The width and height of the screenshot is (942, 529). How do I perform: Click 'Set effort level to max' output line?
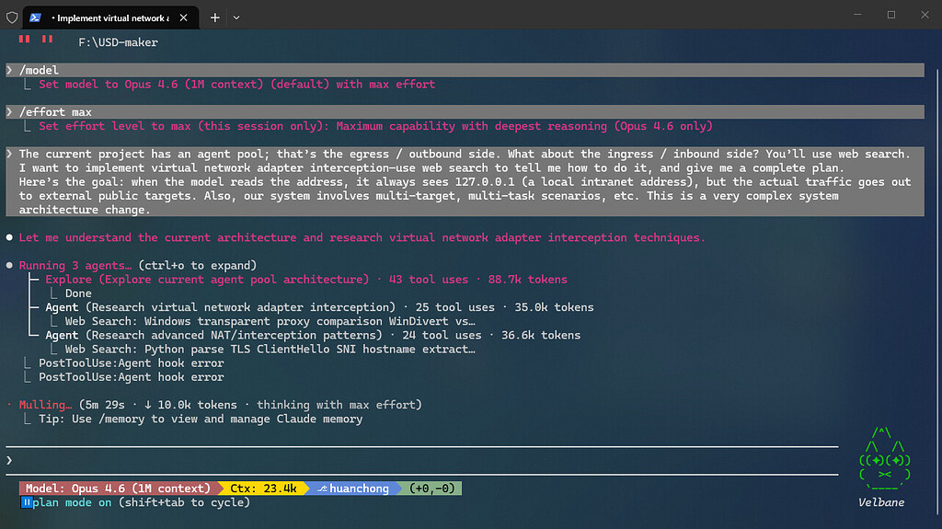[375, 126]
